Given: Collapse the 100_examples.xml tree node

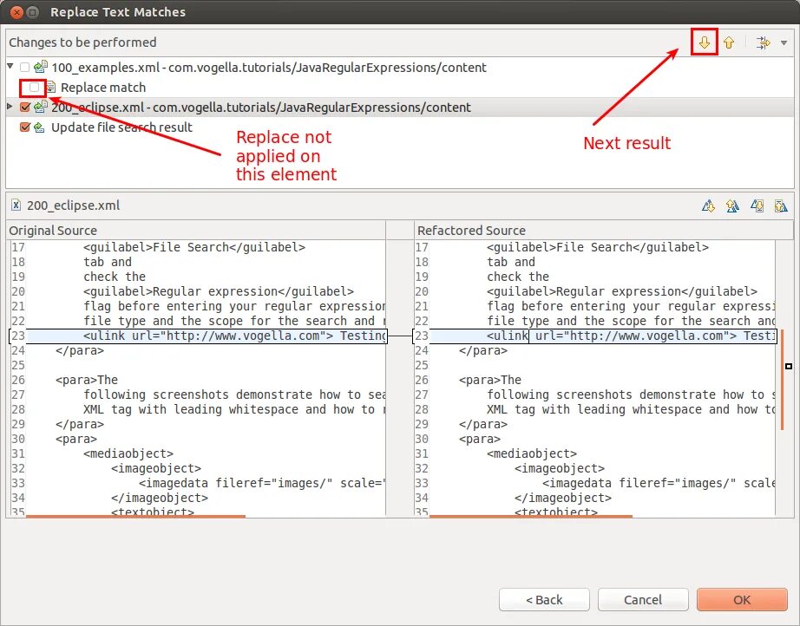Looking at the screenshot, I should [x=10, y=66].
